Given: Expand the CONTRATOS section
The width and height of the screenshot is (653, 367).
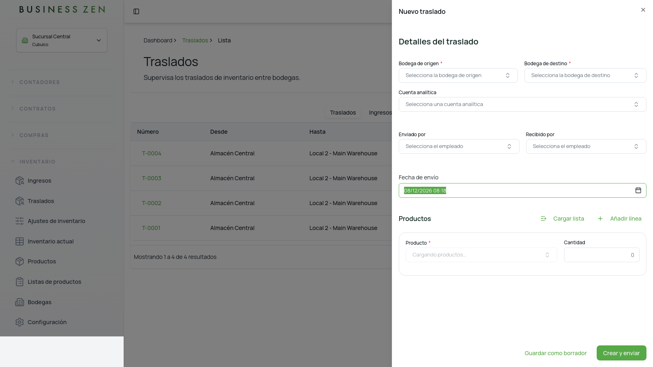Looking at the screenshot, I should (37, 109).
